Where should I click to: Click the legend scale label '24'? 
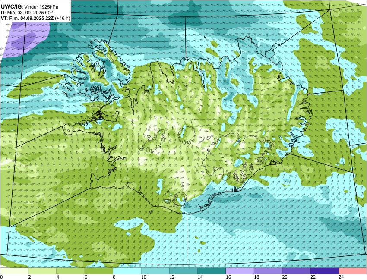tap(341, 277)
